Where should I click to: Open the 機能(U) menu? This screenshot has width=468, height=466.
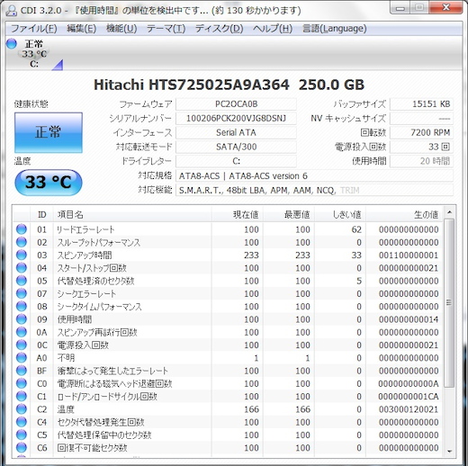(121, 29)
